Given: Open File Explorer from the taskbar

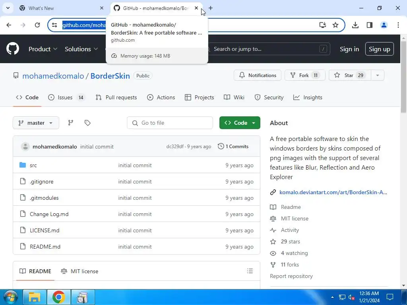Looking at the screenshot, I should pyautogui.click(x=34, y=297).
